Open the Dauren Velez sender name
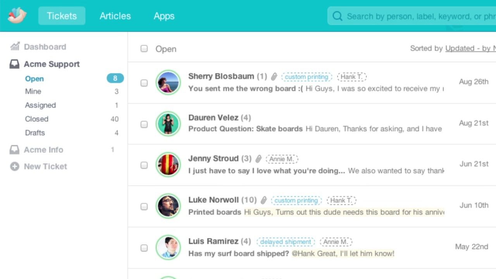Image resolution: width=496 pixels, height=279 pixels. point(213,117)
